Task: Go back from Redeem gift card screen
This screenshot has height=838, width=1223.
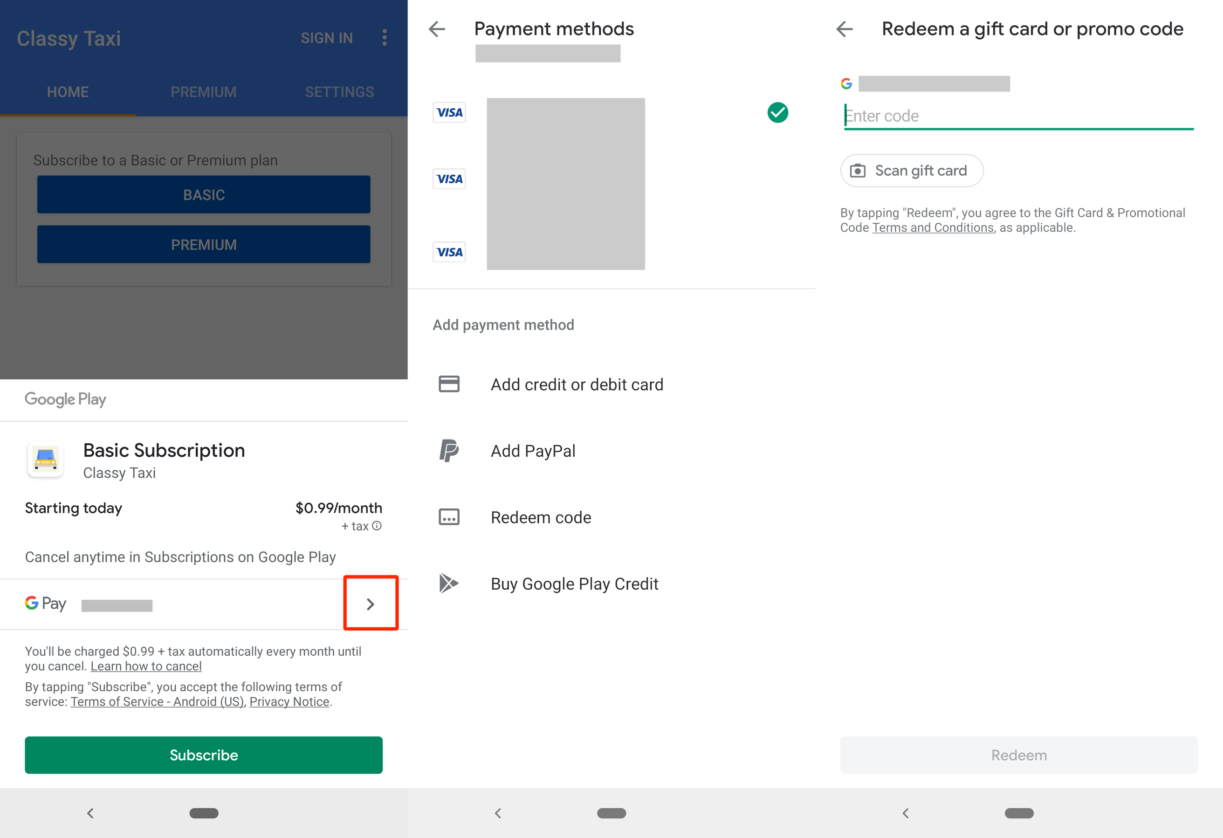Action: point(845,29)
